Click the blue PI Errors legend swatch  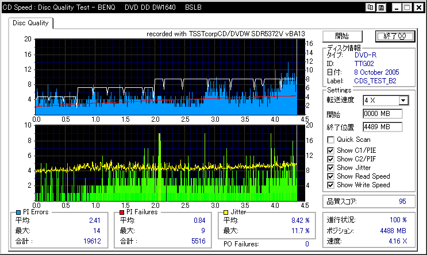click(x=18, y=212)
